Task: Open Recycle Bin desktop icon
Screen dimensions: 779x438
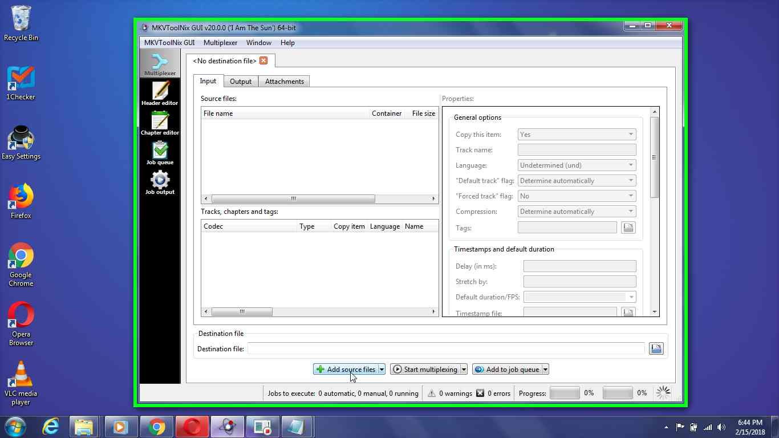Action: [x=21, y=23]
